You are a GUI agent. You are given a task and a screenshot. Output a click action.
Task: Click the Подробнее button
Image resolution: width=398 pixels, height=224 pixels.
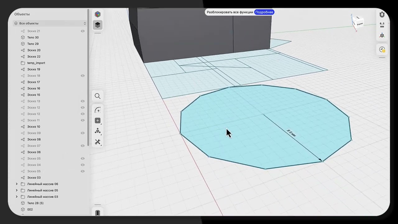coord(264,12)
